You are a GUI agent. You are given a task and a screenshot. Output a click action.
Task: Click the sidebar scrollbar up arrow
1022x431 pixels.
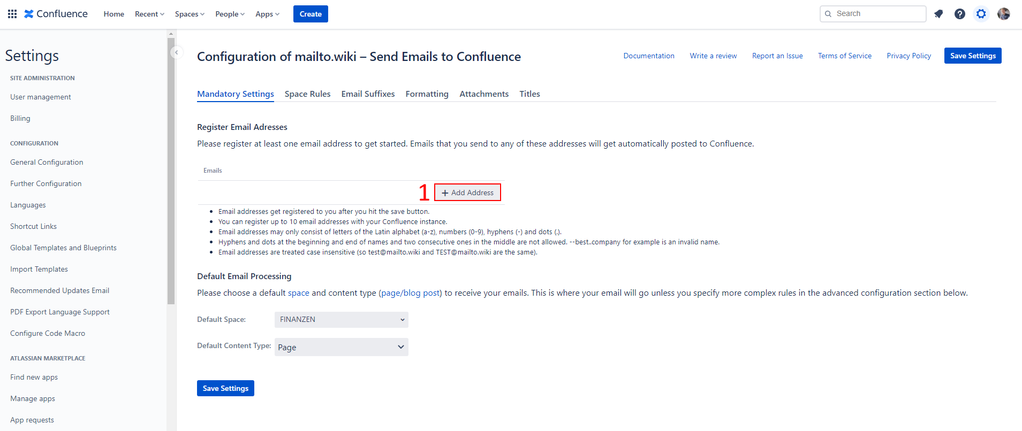pos(171,34)
